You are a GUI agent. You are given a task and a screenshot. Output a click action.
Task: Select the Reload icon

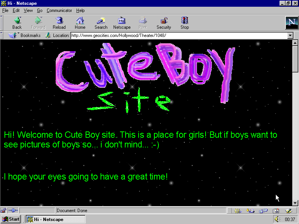click(59, 22)
